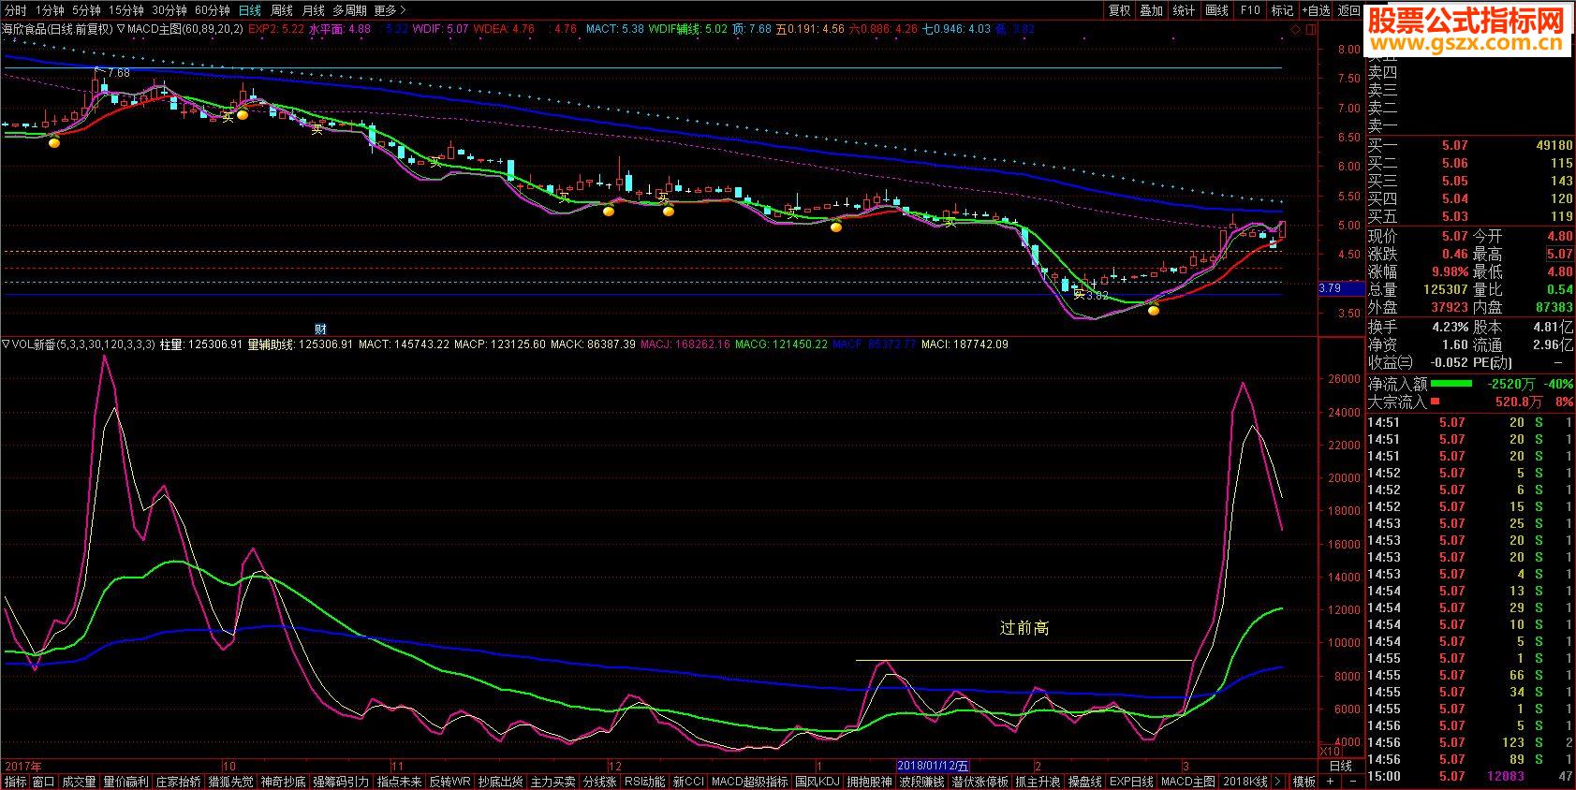
Task: Click the 净流入额 row
Action: point(1470,384)
